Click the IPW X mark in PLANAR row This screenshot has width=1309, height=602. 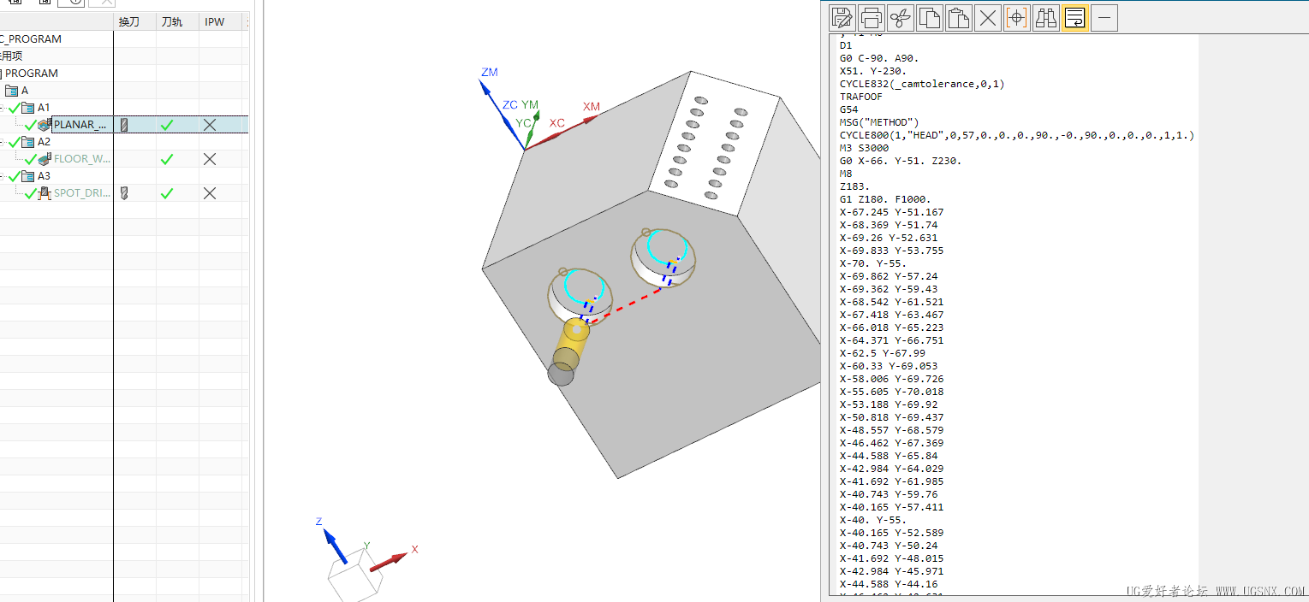210,125
